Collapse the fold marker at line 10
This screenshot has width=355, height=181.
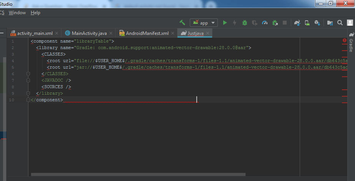coord(28,100)
